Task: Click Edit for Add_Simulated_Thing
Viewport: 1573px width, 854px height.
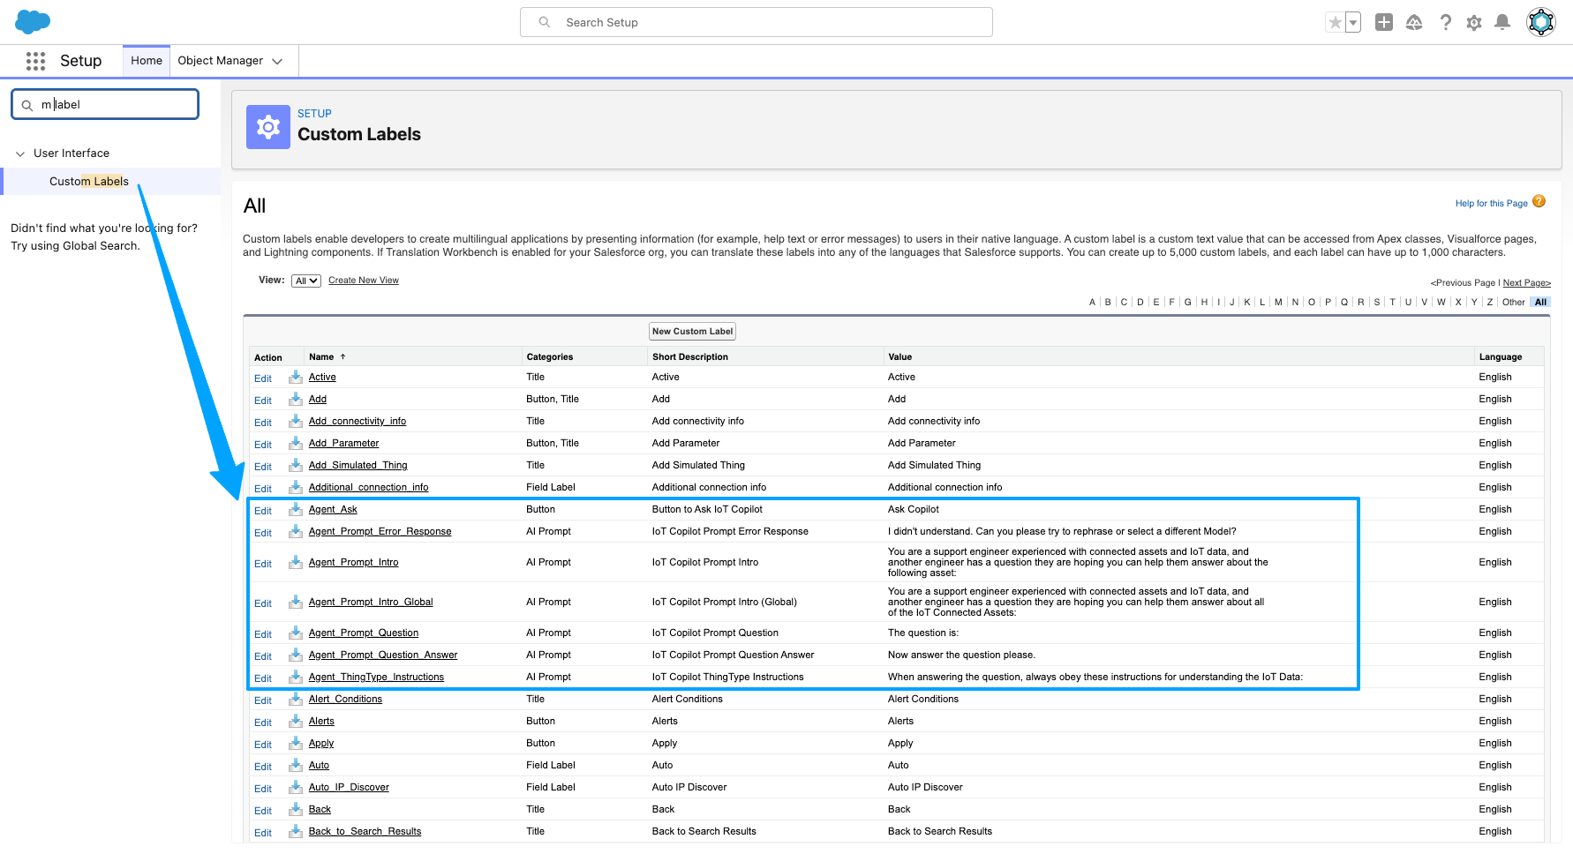Action: tap(263, 467)
